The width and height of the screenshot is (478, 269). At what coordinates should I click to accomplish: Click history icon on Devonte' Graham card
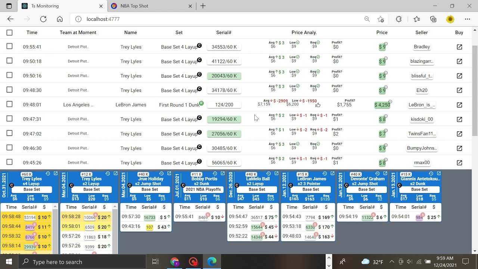[x=377, y=174]
